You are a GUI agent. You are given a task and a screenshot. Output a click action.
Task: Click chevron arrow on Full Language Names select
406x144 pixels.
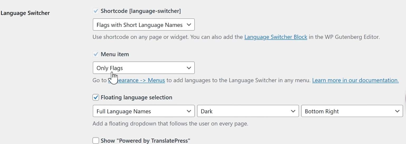[189, 111]
